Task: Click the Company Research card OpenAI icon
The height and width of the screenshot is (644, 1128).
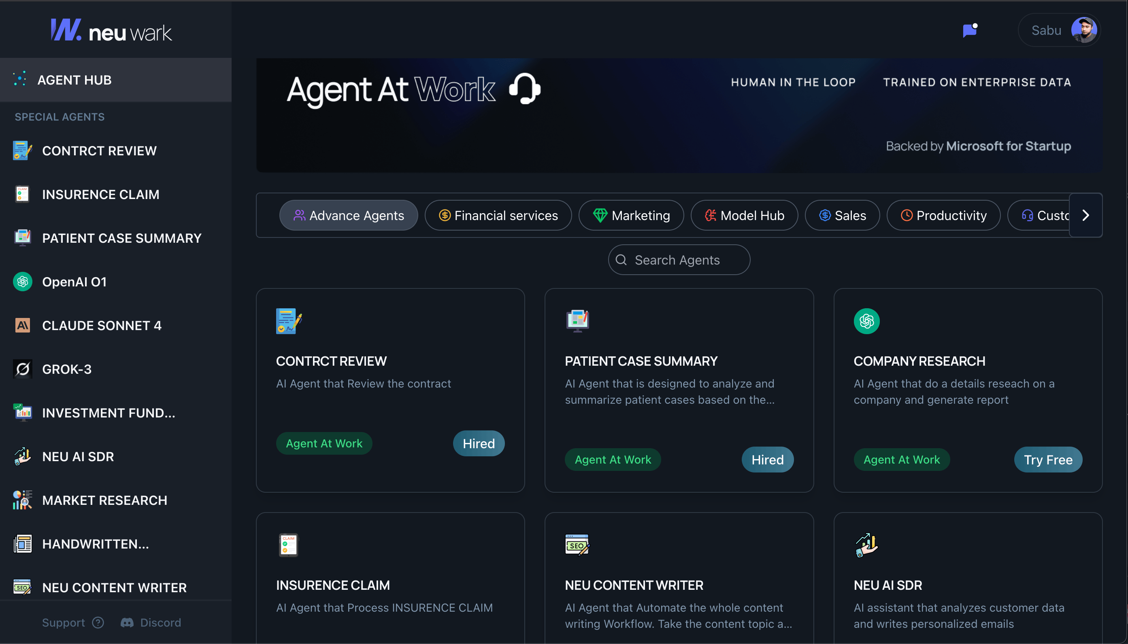Action: coord(866,321)
